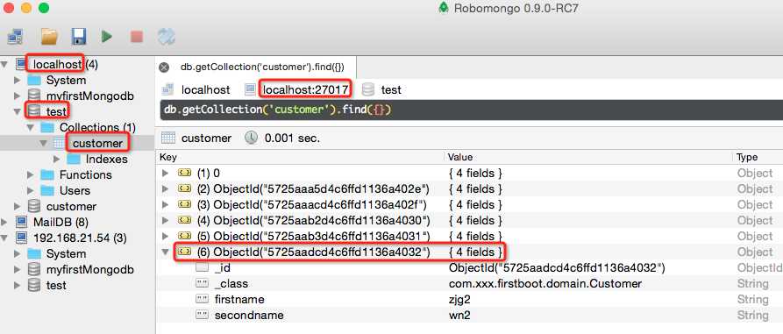Open file using folder toolbar icon
Screen dimensions: 783x334
point(49,37)
